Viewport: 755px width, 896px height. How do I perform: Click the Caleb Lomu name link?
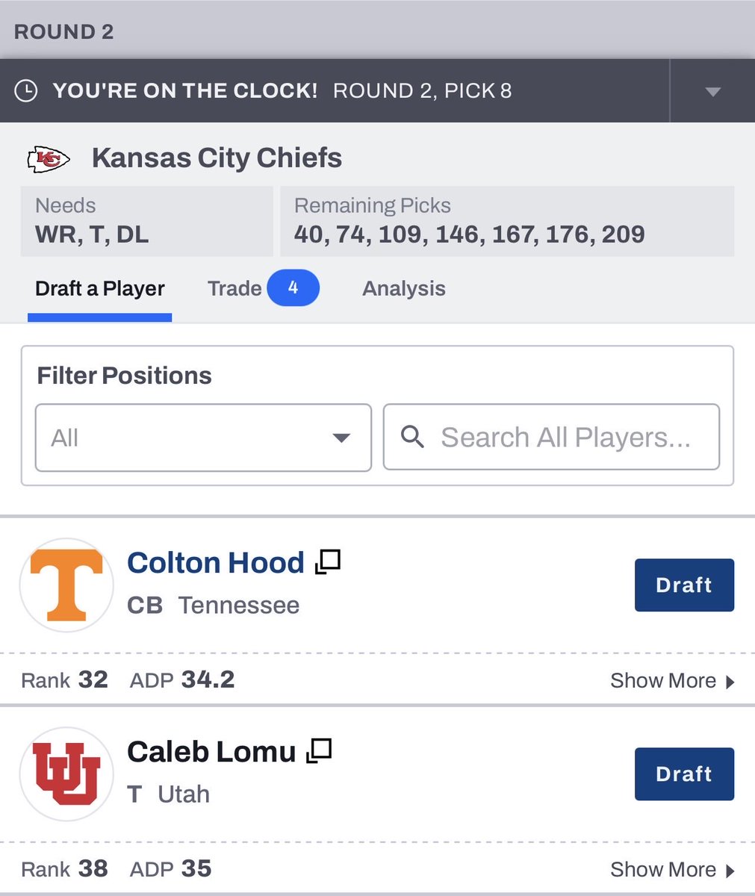click(x=211, y=751)
